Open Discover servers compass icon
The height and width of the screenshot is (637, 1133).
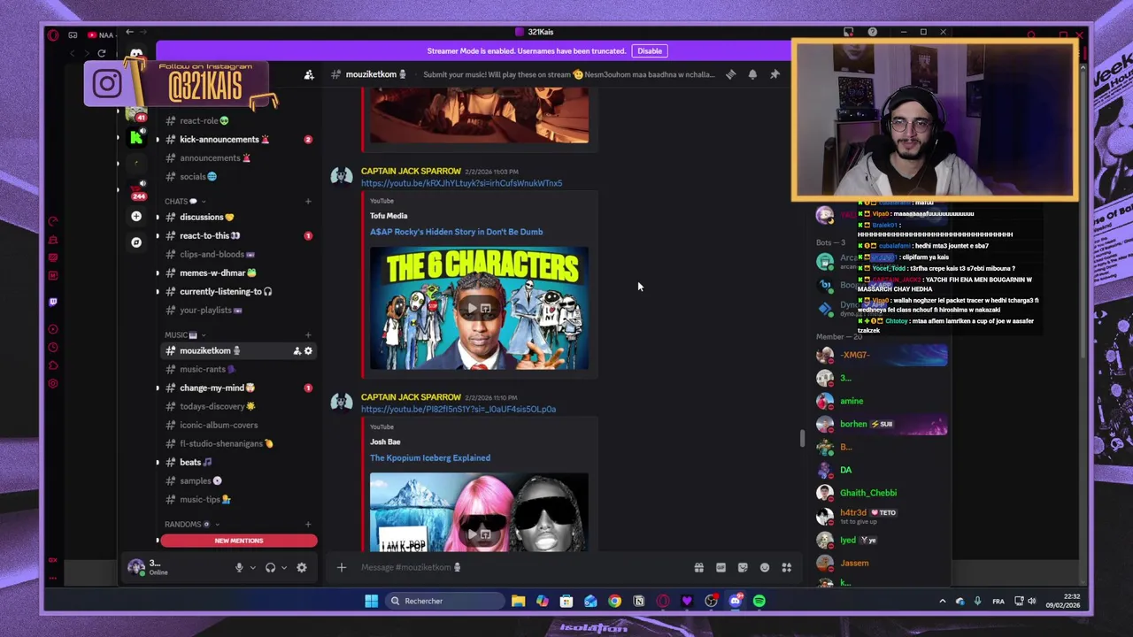pyautogui.click(x=136, y=242)
